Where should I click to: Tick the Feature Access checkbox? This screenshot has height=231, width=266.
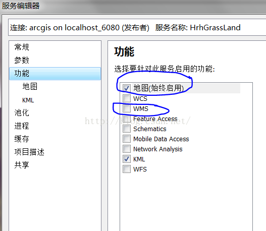tap(127, 119)
